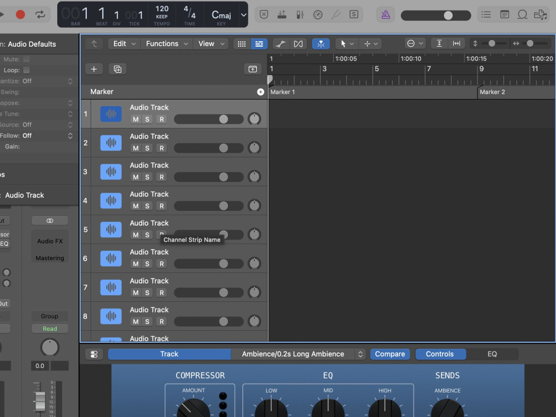556x417 pixels.
Task: Open the Edit menu in Tracks area
Action: tap(124, 43)
